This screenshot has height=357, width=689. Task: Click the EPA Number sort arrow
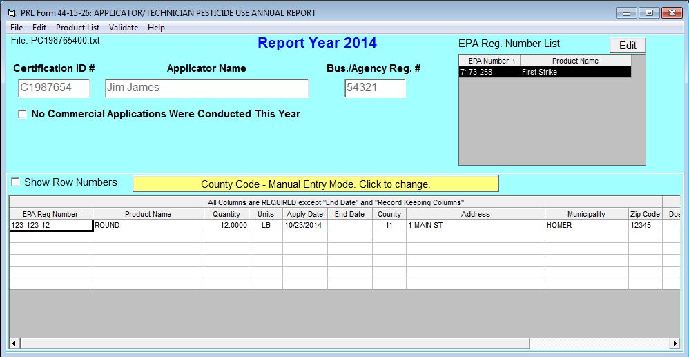(x=514, y=61)
